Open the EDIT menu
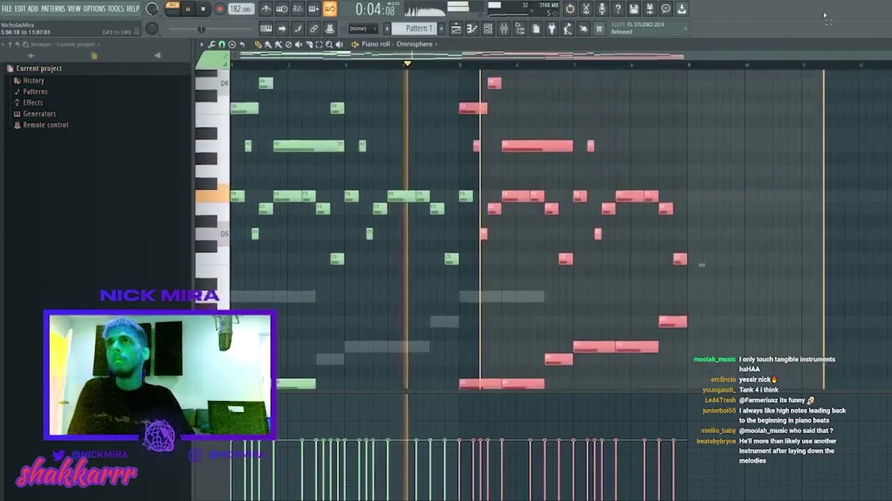892x501 pixels. click(x=21, y=8)
